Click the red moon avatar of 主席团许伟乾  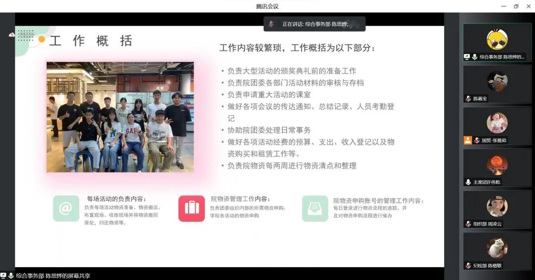[497, 164]
